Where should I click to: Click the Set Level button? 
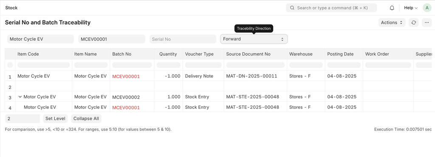coord(56,118)
